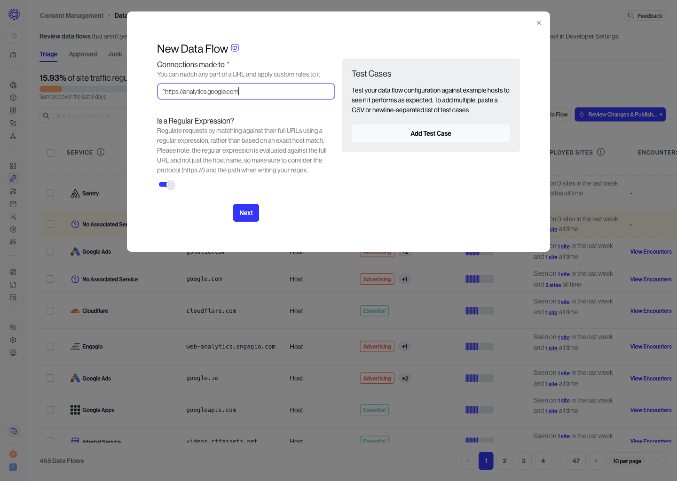677x481 pixels.
Task: Click the Google Apps service logo
Action: coord(75,410)
